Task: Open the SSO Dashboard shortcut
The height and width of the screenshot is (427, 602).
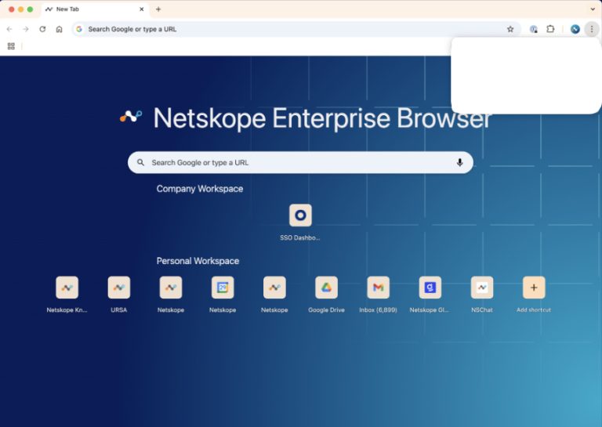Action: pyautogui.click(x=300, y=223)
